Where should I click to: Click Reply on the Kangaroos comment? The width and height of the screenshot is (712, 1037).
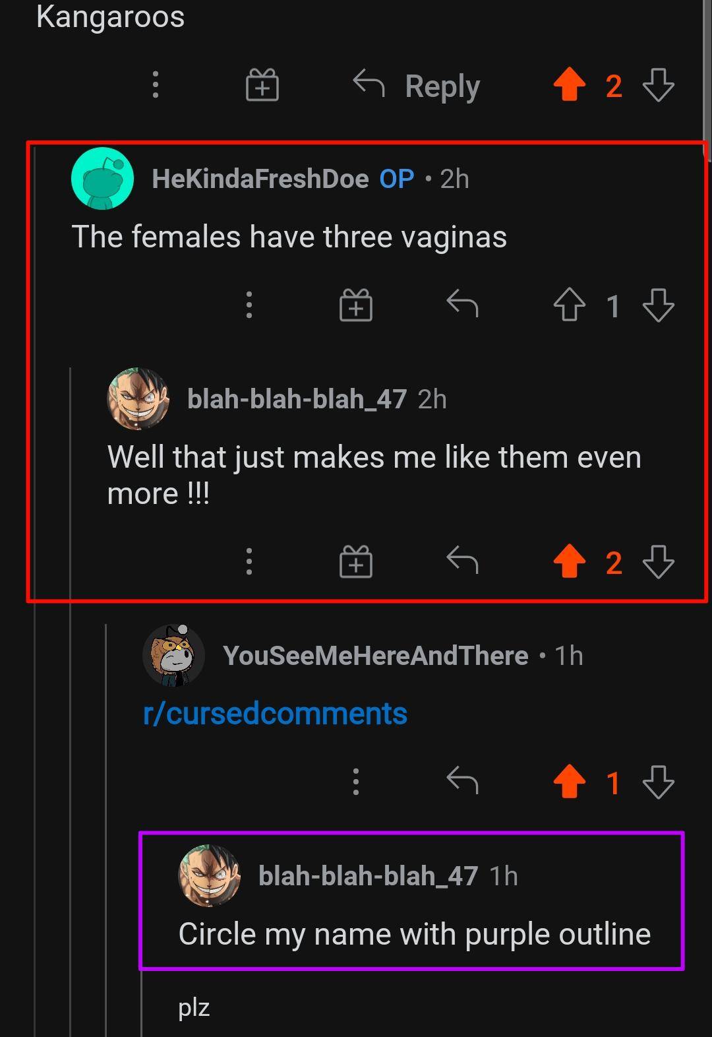417,86
